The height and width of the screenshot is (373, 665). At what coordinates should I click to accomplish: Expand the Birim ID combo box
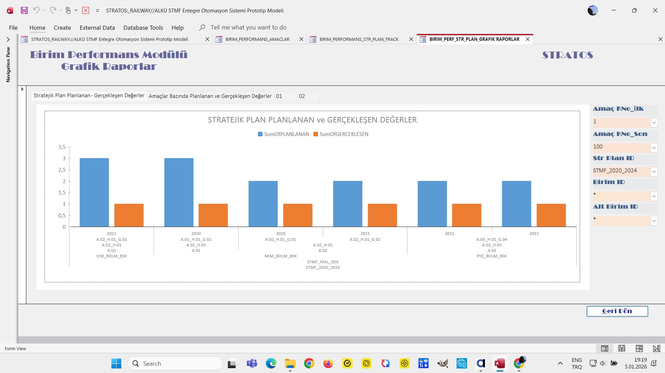tap(654, 196)
